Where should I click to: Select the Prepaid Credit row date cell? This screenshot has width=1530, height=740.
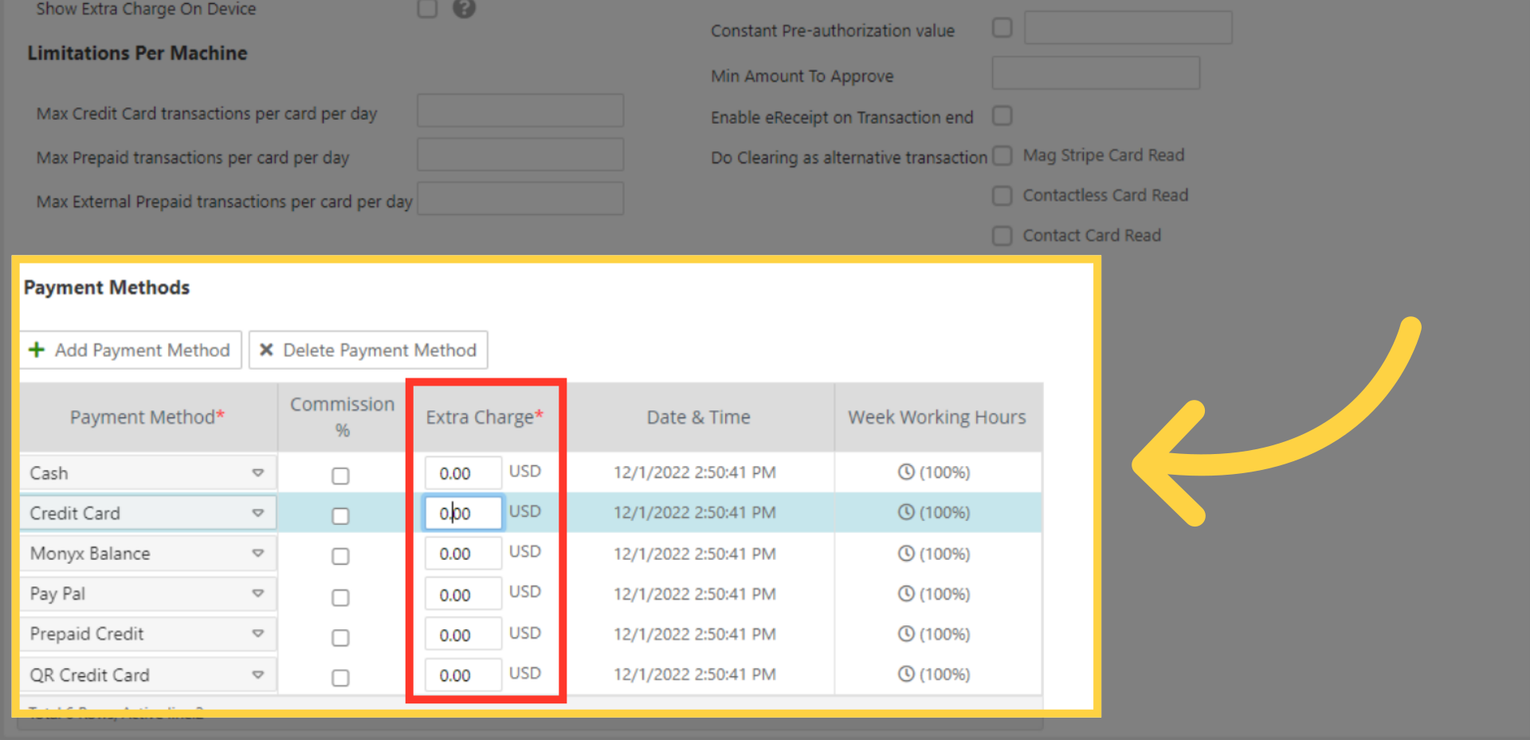click(695, 634)
